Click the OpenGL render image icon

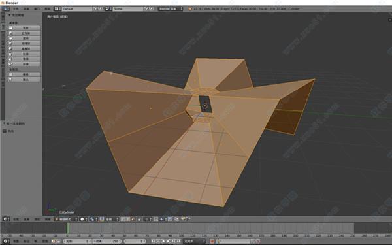coord(183,218)
